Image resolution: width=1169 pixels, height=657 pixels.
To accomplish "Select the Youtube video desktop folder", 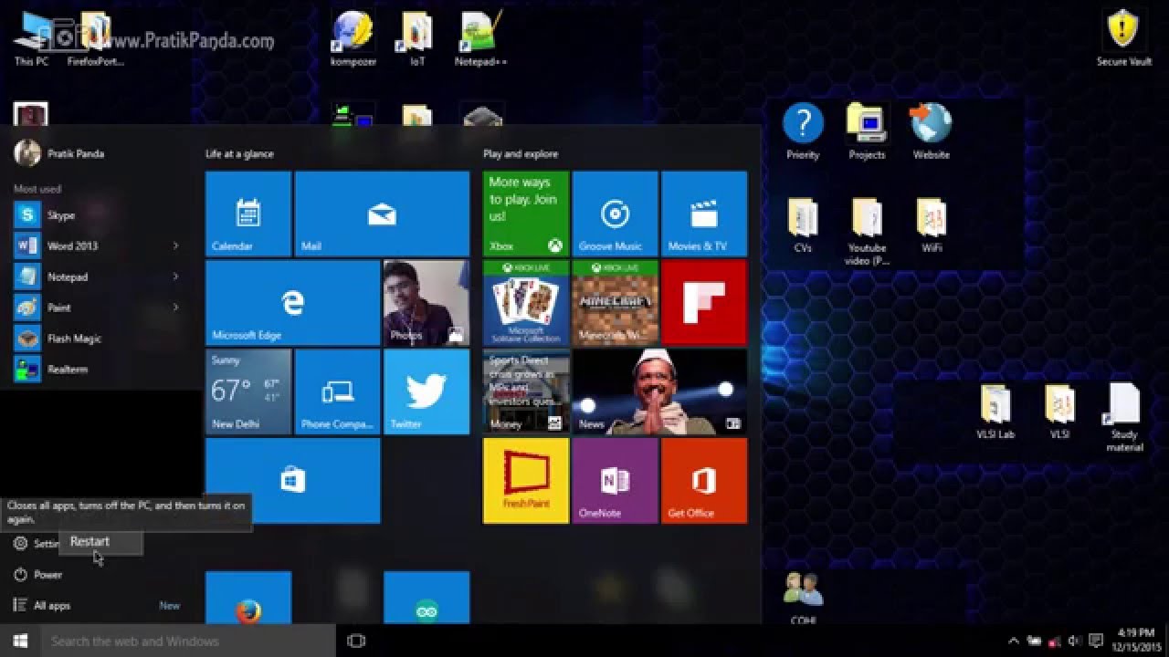I will click(x=867, y=232).
